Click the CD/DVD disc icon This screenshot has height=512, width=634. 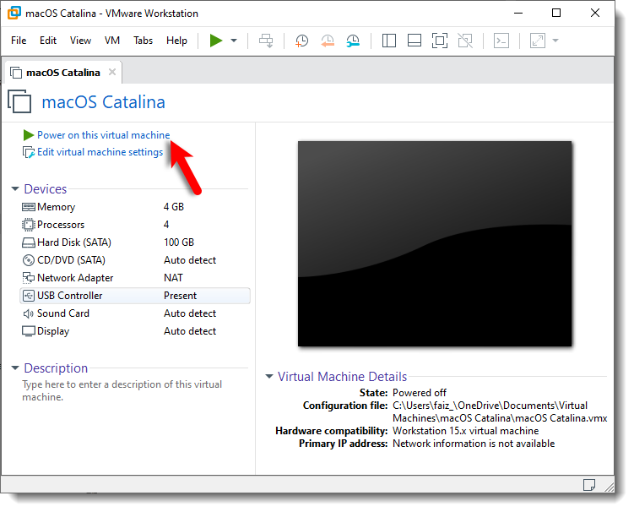(x=29, y=260)
